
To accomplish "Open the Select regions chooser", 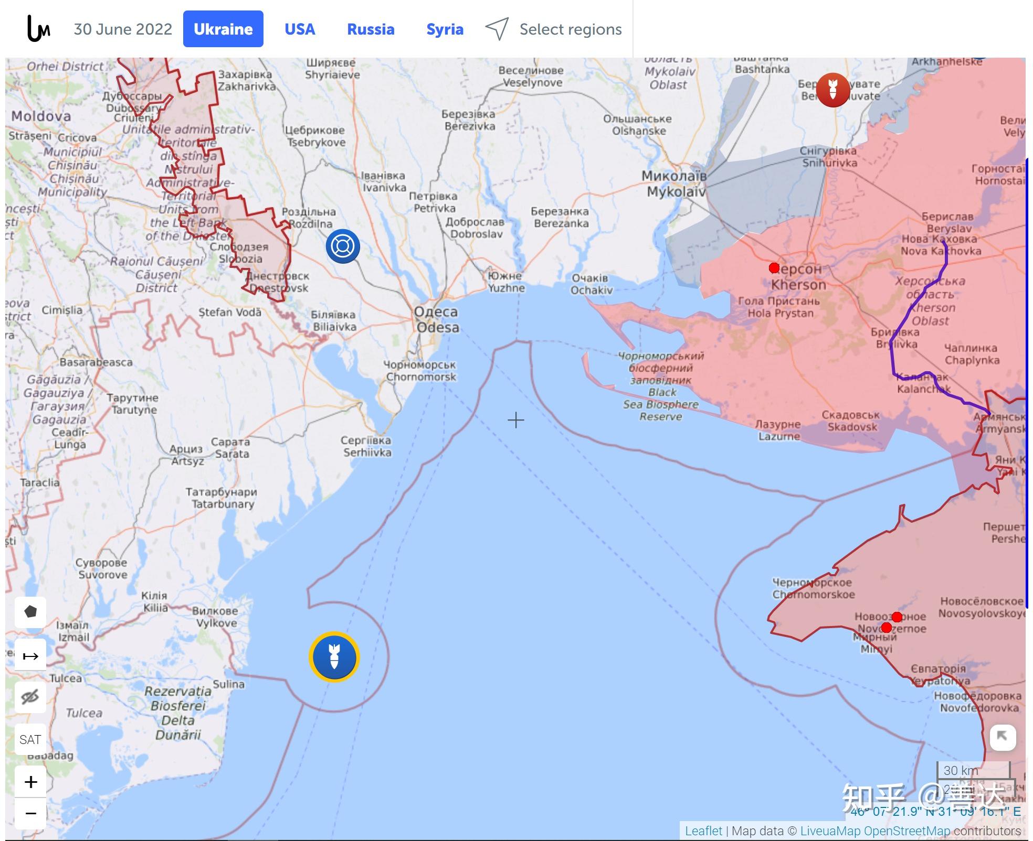I will [571, 29].
